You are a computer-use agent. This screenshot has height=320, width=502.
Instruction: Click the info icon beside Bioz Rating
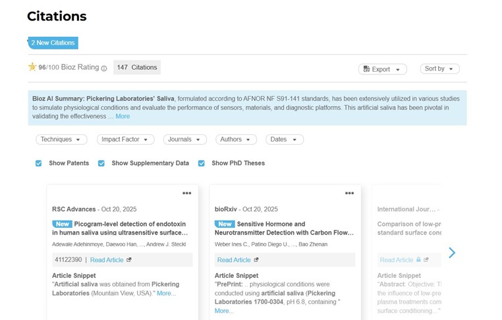(x=104, y=68)
